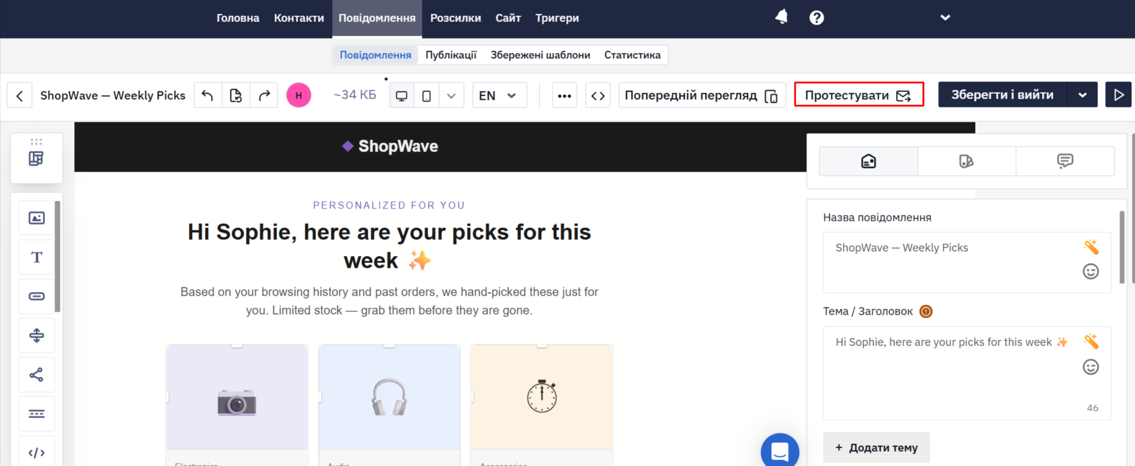Image resolution: width=1135 pixels, height=466 pixels.
Task: Select the Hi Sophie headline text
Action: (389, 246)
